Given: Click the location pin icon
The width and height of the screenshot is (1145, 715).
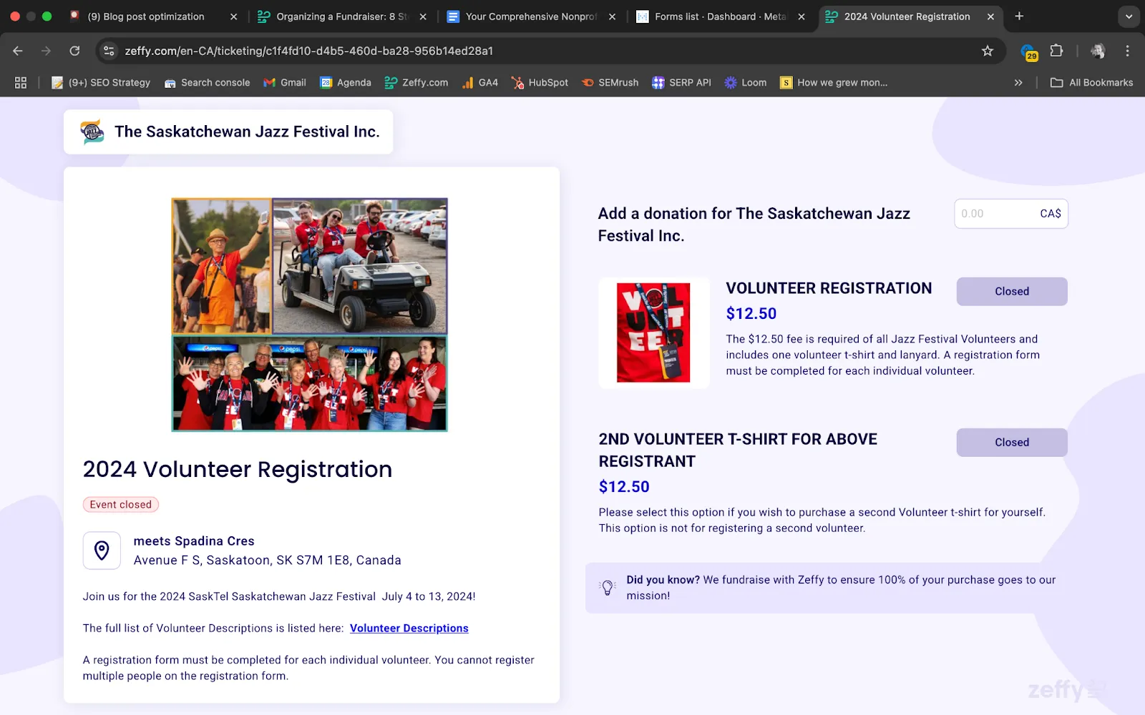Looking at the screenshot, I should coord(102,551).
